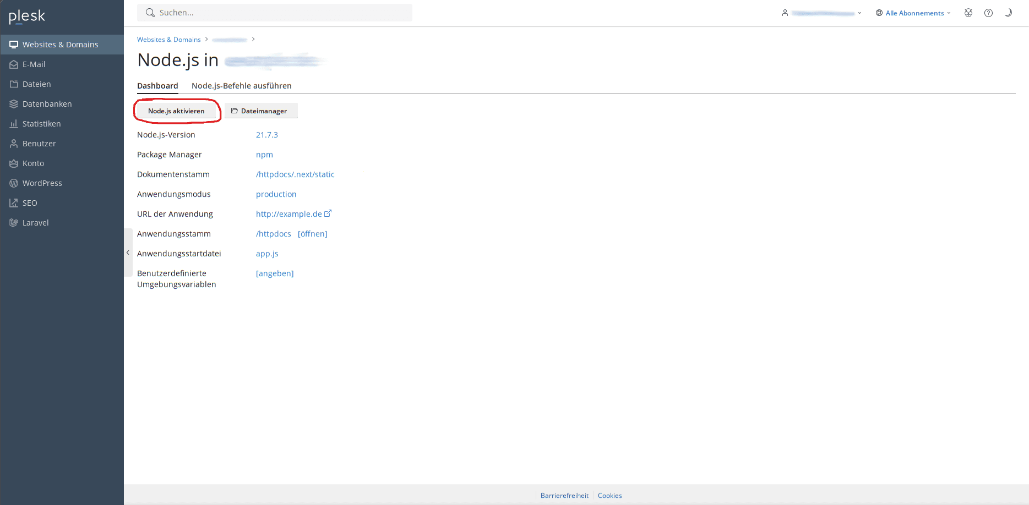The height and width of the screenshot is (505, 1029).
Task: Click the /httpdocs/.next/static document root link
Action: pos(295,174)
